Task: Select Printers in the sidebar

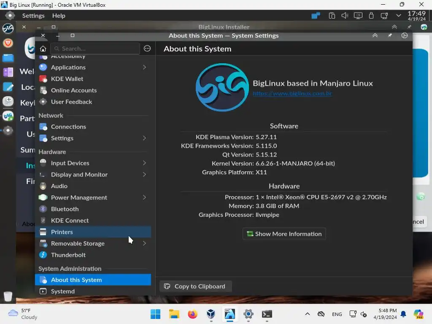Action: [93, 232]
